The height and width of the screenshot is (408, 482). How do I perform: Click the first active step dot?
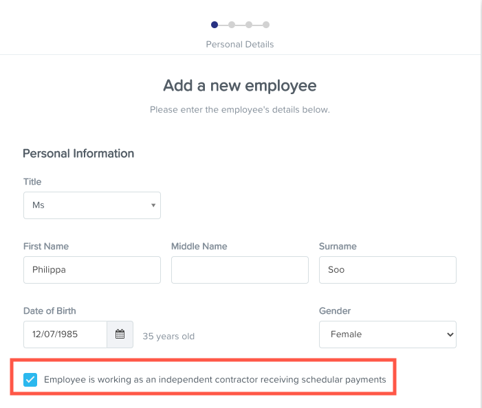pyautogui.click(x=215, y=25)
